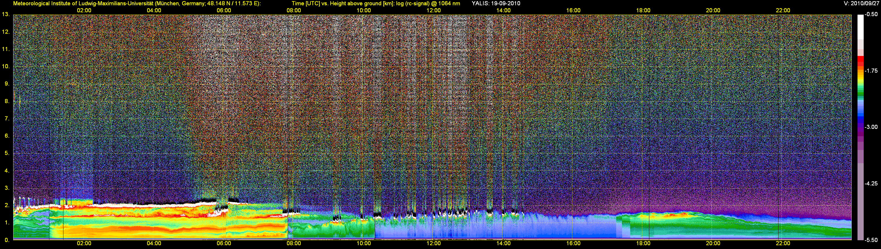This screenshot has width=881, height=249.
Task: Click the 13. height axis label
Action: pos(6,14)
